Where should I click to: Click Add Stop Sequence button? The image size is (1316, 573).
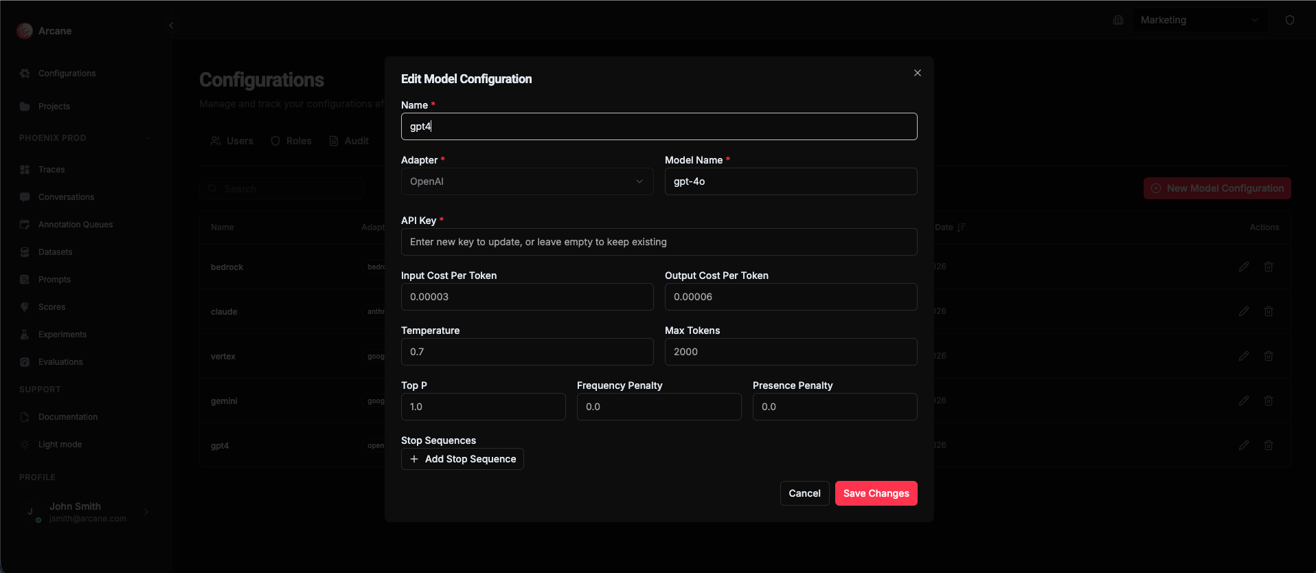pos(462,459)
